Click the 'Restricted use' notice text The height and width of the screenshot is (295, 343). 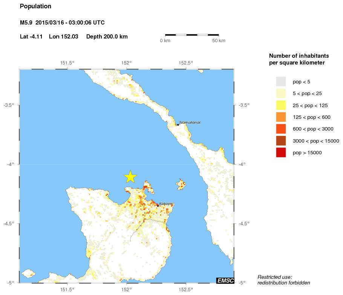(275, 277)
